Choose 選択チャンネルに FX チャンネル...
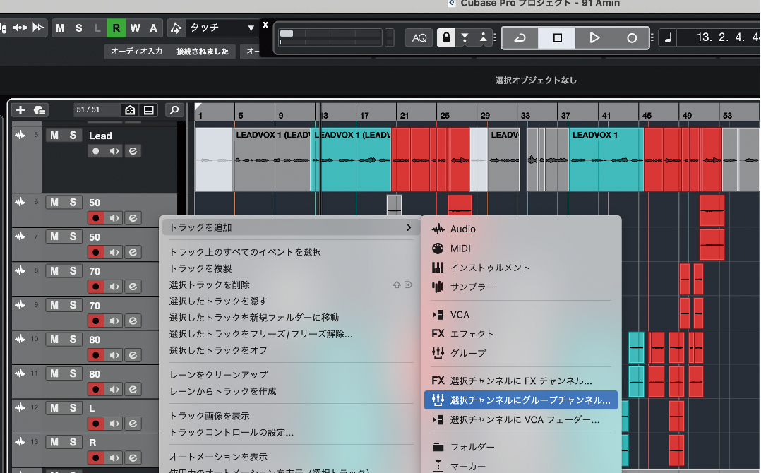This screenshot has width=761, height=473. pyautogui.click(x=521, y=381)
